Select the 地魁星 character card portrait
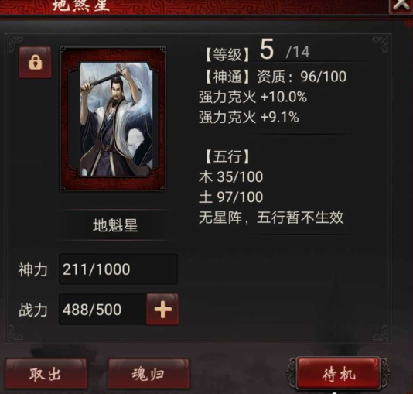Screen dimensions: 413x394 coord(113,119)
